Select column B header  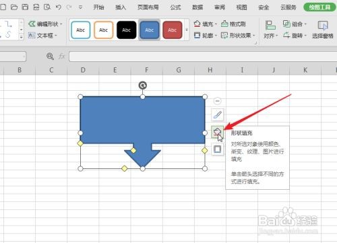[x=20, y=70]
